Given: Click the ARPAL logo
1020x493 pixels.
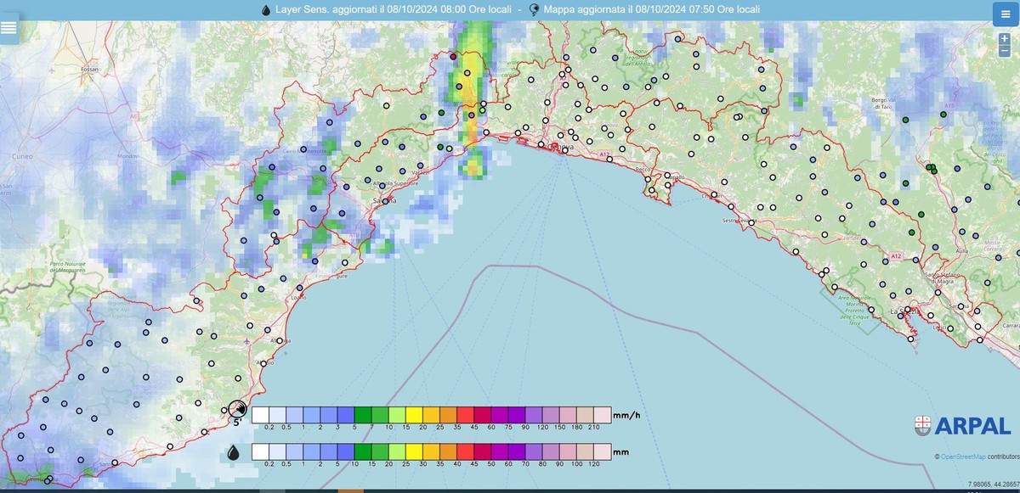Looking at the screenshot, I should (961, 425).
